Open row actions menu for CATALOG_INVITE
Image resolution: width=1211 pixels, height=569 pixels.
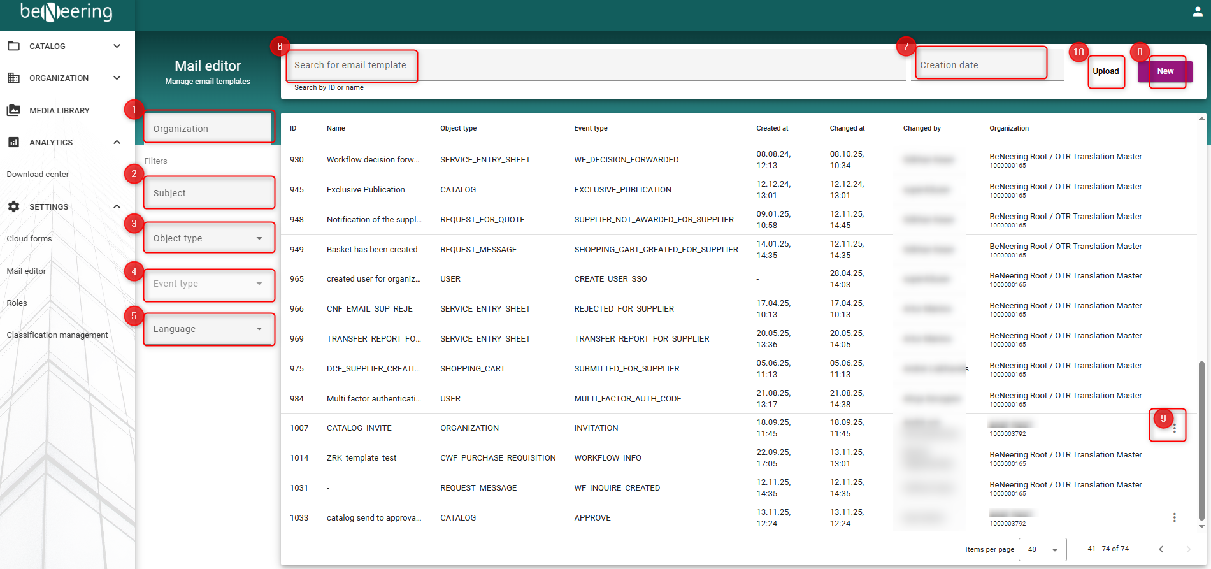[x=1174, y=429]
